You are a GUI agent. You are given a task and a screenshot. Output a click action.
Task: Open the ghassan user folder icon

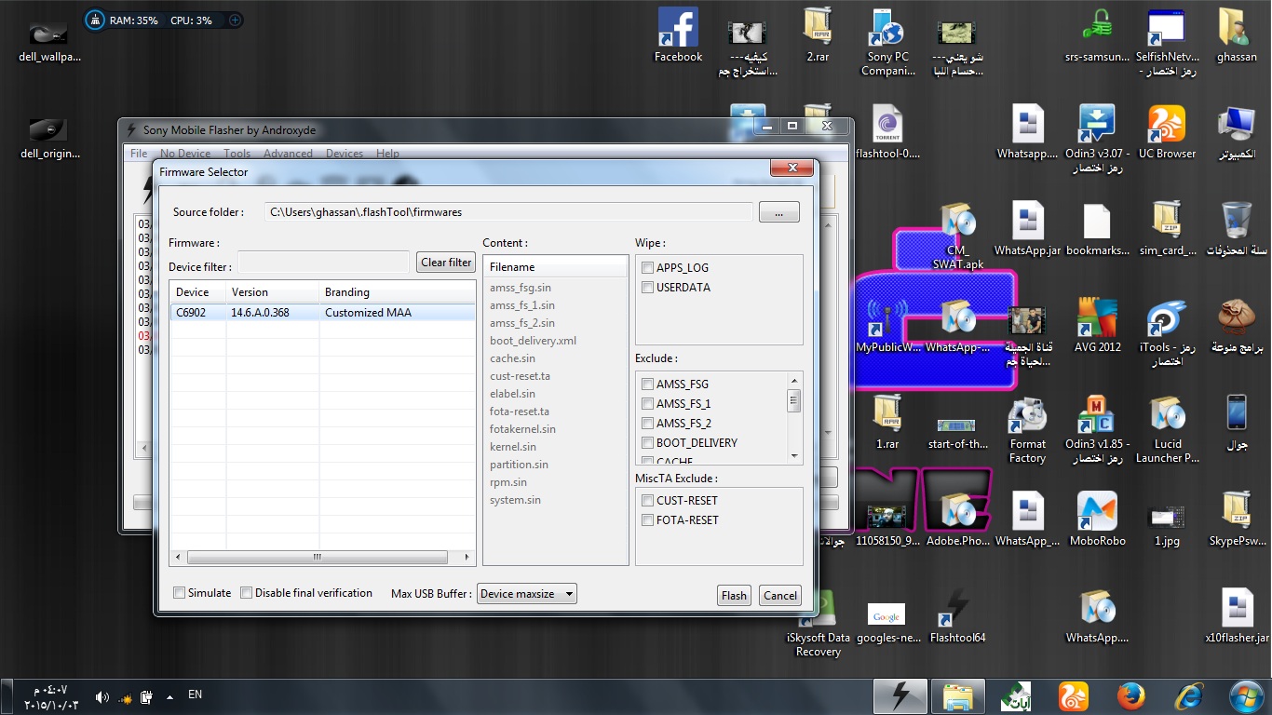pyautogui.click(x=1237, y=35)
